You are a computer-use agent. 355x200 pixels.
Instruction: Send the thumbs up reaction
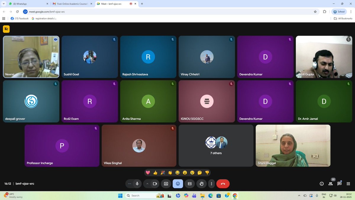[155, 172]
